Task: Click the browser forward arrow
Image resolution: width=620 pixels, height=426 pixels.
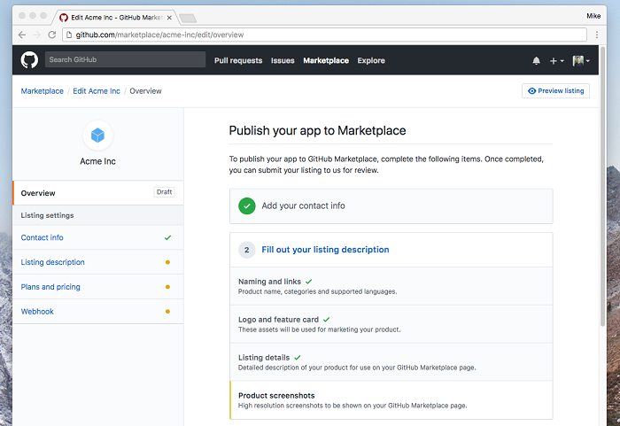Action: [37, 35]
